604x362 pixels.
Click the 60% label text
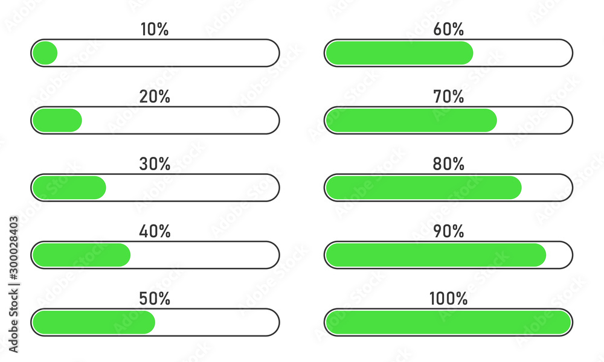448,29
